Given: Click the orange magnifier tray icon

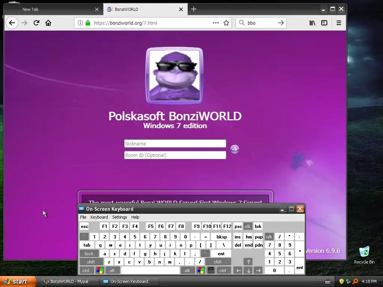Looking at the screenshot, I should pyautogui.click(x=355, y=281).
